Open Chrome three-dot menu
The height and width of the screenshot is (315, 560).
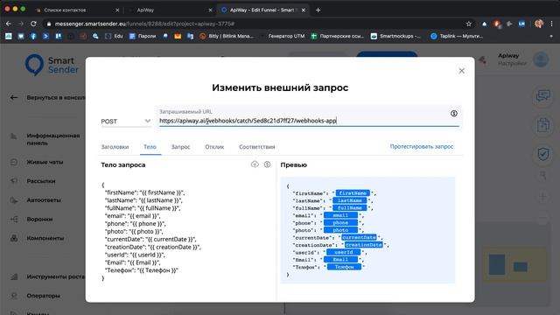pyautogui.click(x=552, y=24)
